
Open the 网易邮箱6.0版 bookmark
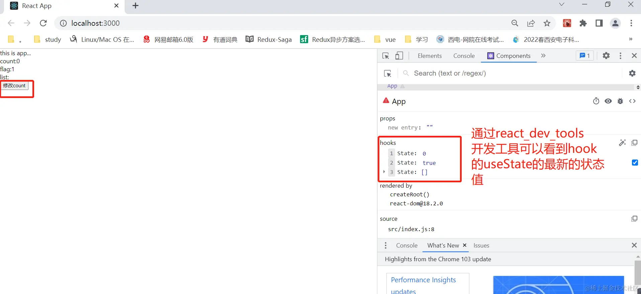point(168,39)
